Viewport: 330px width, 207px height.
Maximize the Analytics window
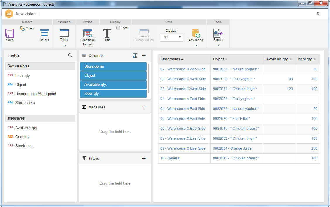[x=310, y=3]
